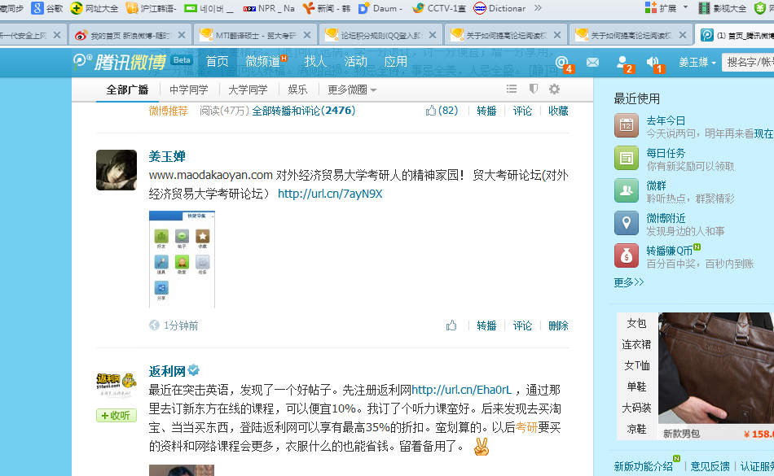Click 返利网 avatar logo
The height and width of the screenshot is (476, 774).
[x=117, y=385]
